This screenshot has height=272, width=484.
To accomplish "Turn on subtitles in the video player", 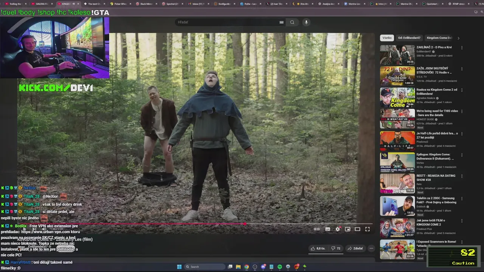I will [328, 229].
